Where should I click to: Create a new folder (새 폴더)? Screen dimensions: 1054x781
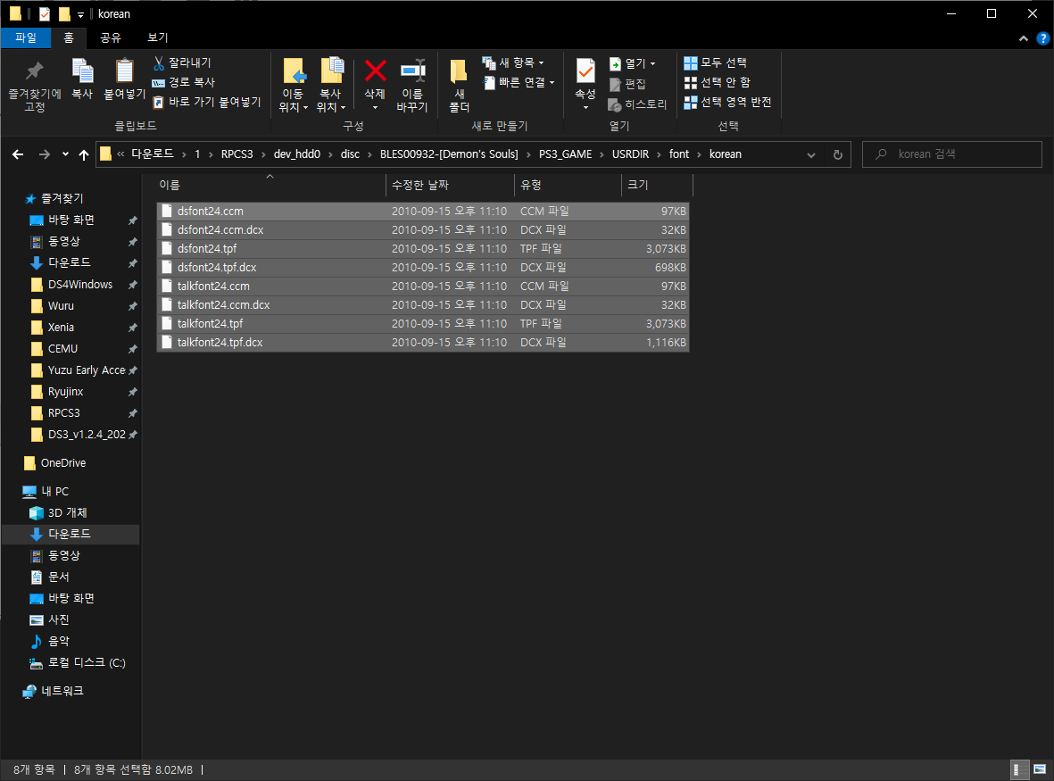459,85
